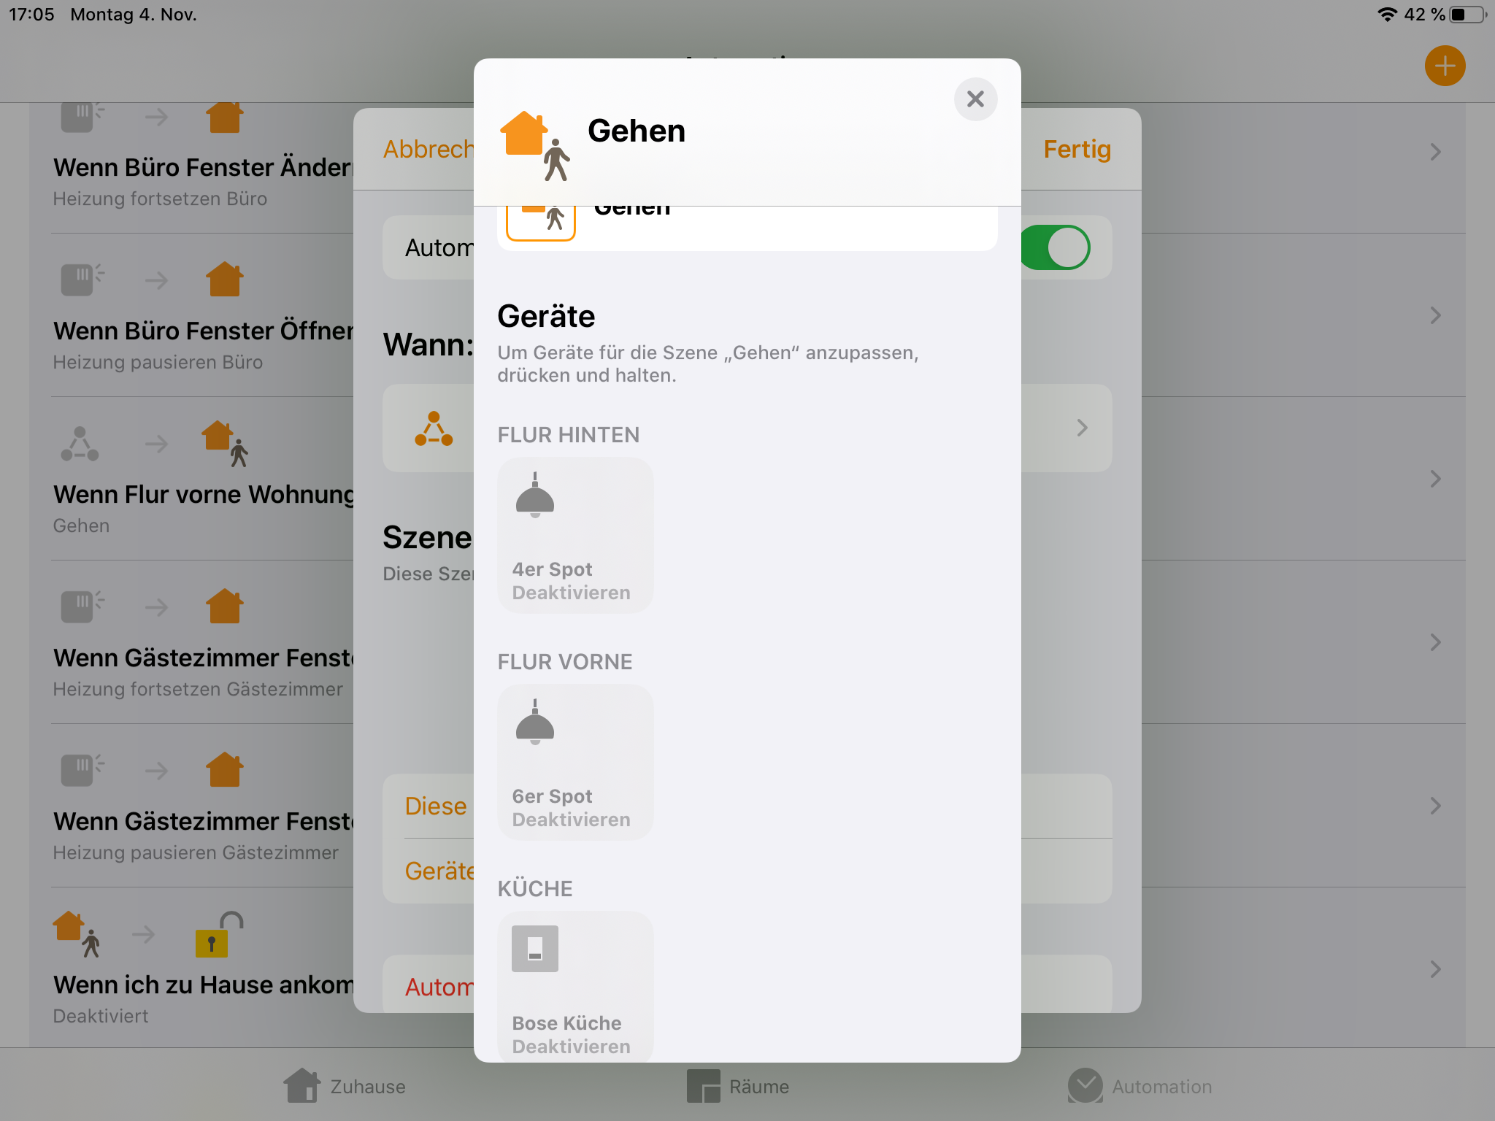Image resolution: width=1495 pixels, height=1121 pixels.
Task: Select the 6er Spot lamp tile
Action: (574, 762)
